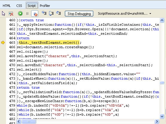Click the clear browser cache icon
The height and width of the screenshot is (124, 166).
(11, 13)
